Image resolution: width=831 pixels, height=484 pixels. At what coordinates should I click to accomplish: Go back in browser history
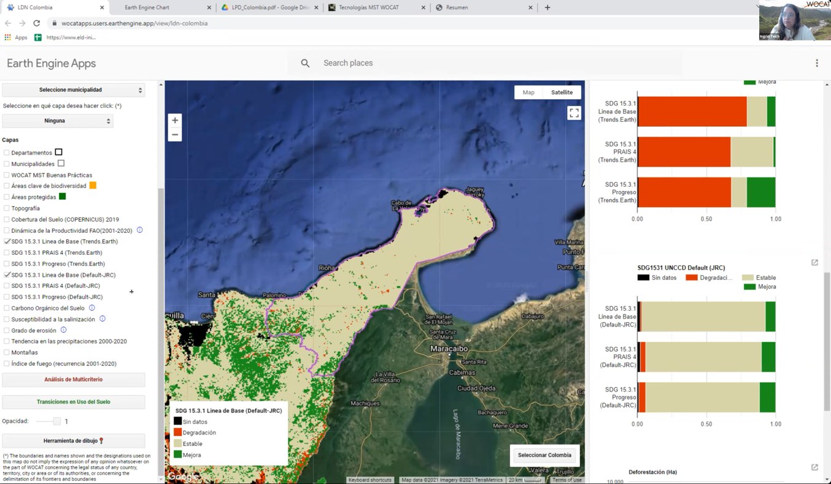click(x=7, y=23)
